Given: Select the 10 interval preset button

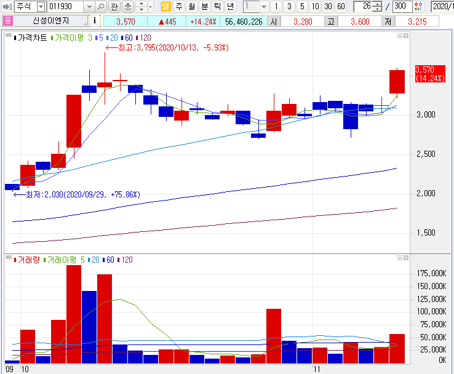Looking at the screenshot, I should pyautogui.click(x=315, y=6).
